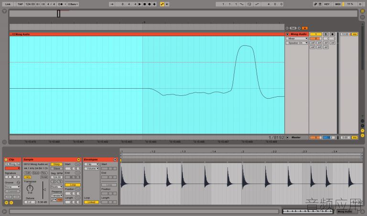Toggle the Loop switch in the transport

[249, 4]
